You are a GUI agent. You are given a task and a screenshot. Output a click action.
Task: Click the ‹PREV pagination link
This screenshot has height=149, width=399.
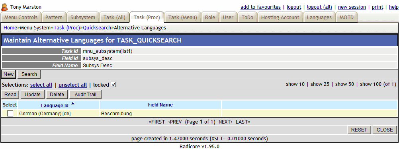[175, 122]
